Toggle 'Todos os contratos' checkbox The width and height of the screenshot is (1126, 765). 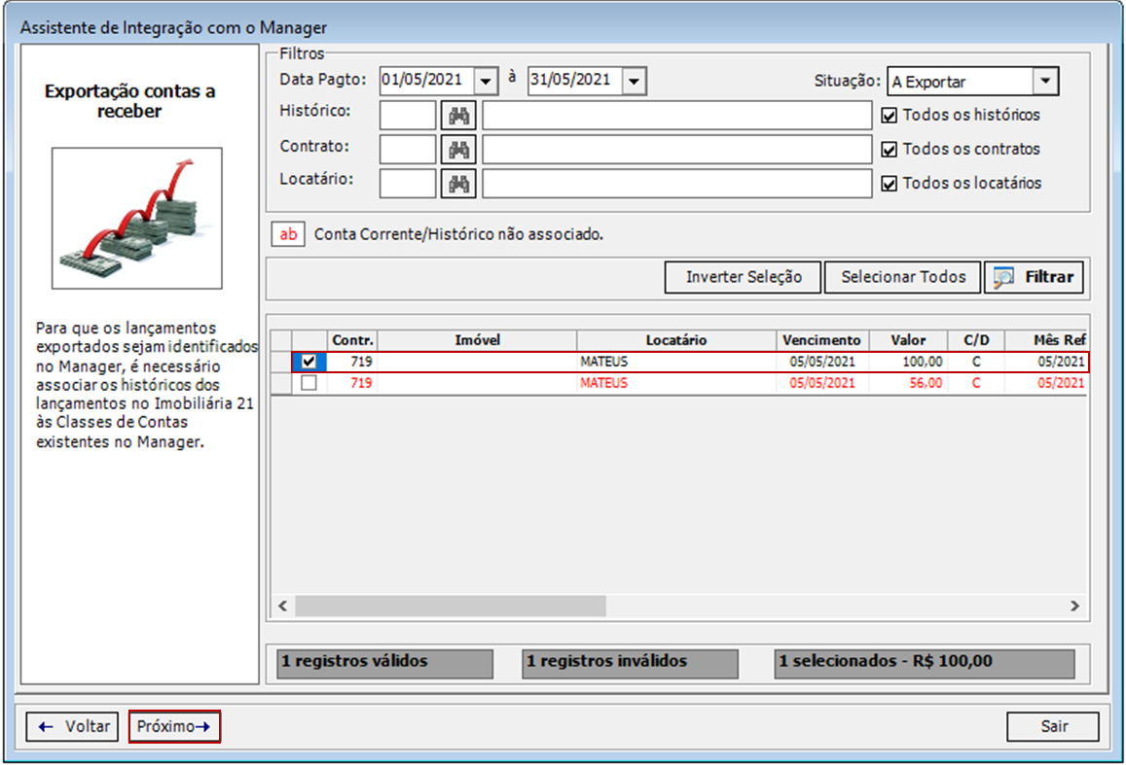[x=889, y=149]
